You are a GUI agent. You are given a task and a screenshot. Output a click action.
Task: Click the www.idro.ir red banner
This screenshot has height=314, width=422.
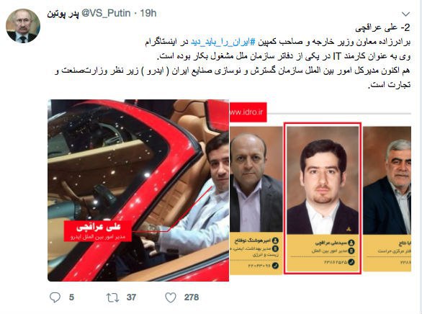[x=248, y=112]
